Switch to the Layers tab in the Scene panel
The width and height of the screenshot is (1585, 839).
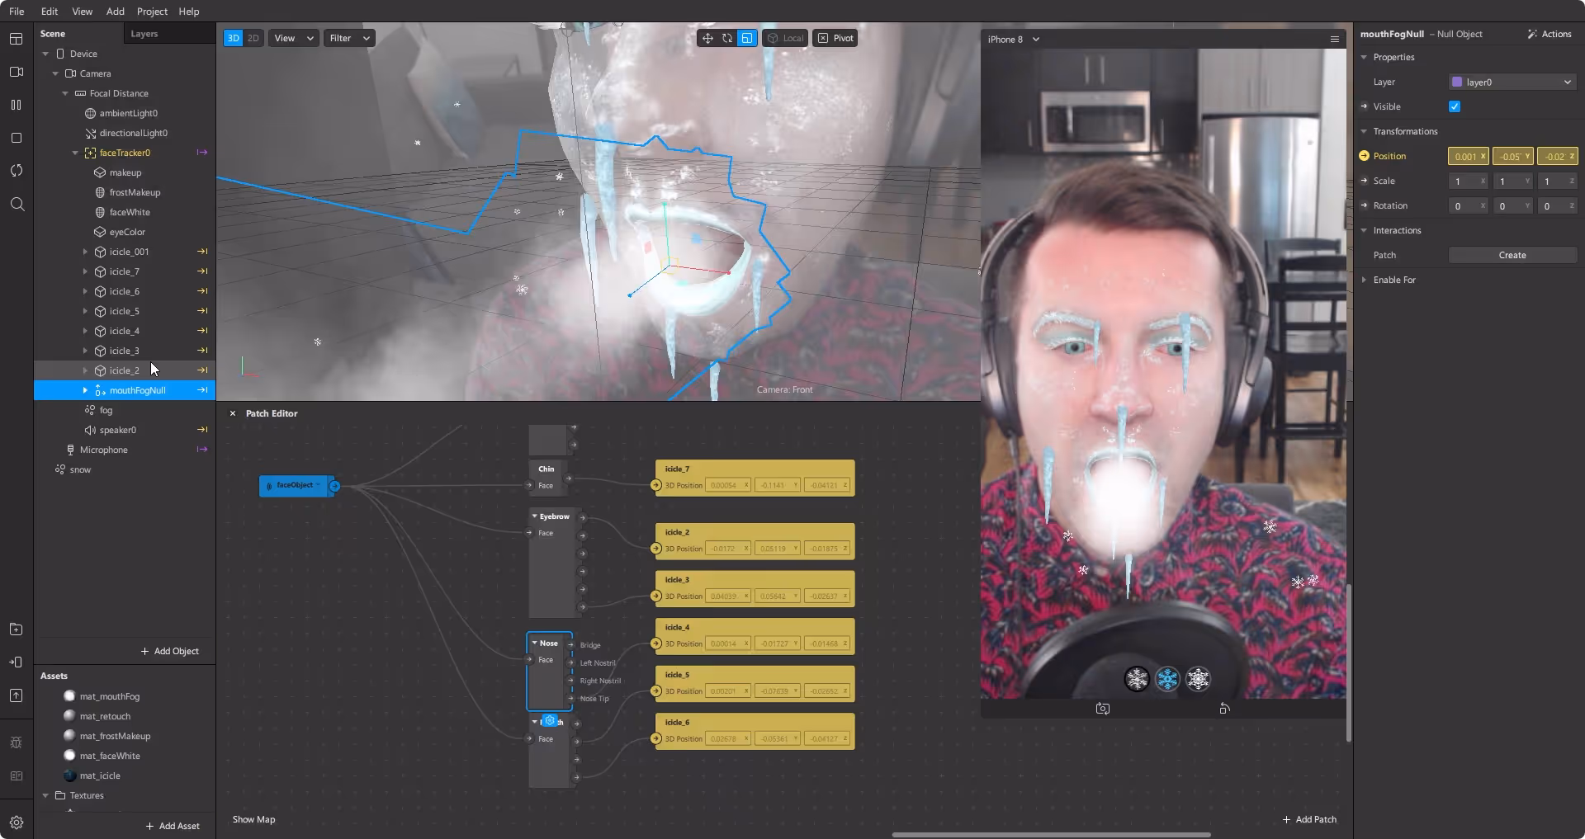[144, 34]
